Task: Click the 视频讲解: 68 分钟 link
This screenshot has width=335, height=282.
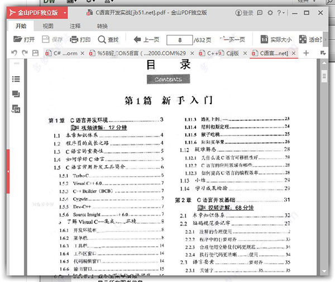Action: click(x=226, y=208)
